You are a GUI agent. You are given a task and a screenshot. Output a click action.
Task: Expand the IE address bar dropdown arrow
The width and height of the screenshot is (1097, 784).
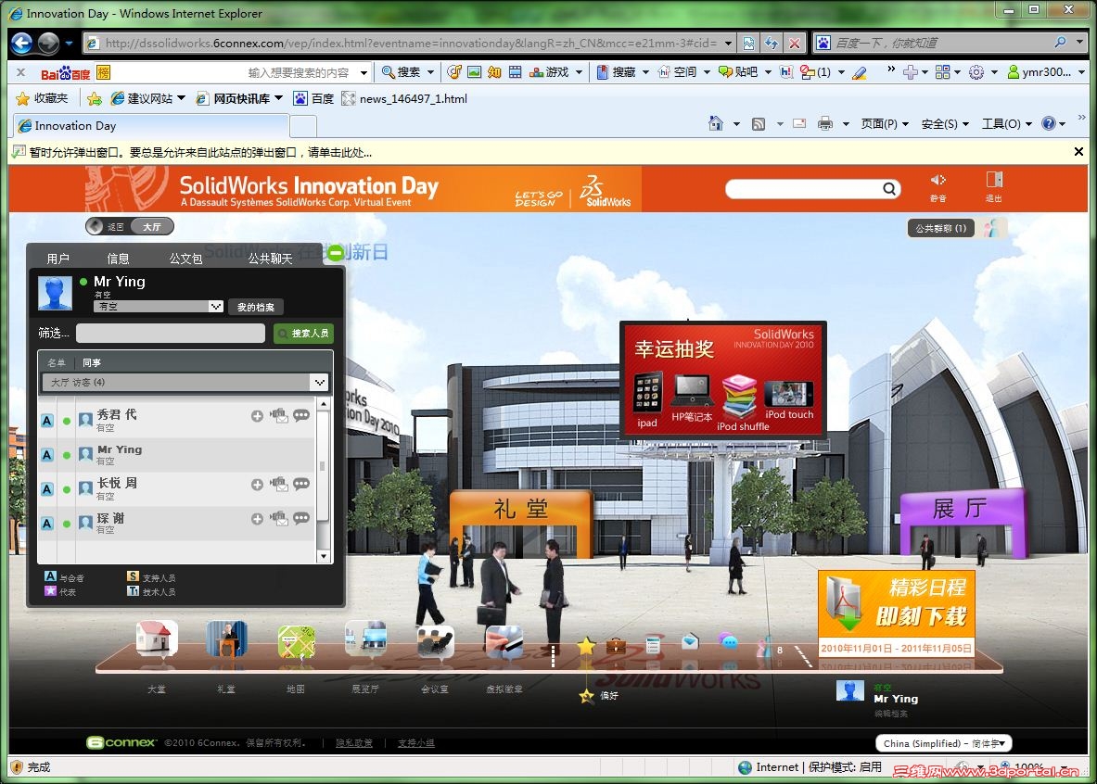pyautogui.click(x=728, y=44)
